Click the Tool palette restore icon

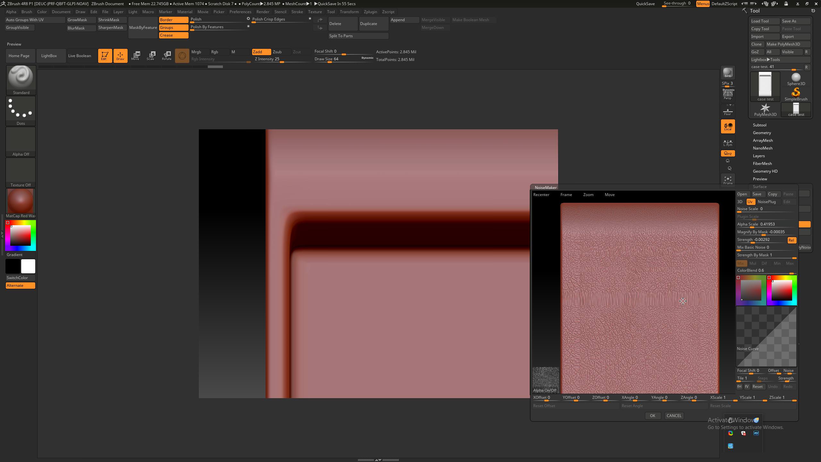pyautogui.click(x=813, y=11)
